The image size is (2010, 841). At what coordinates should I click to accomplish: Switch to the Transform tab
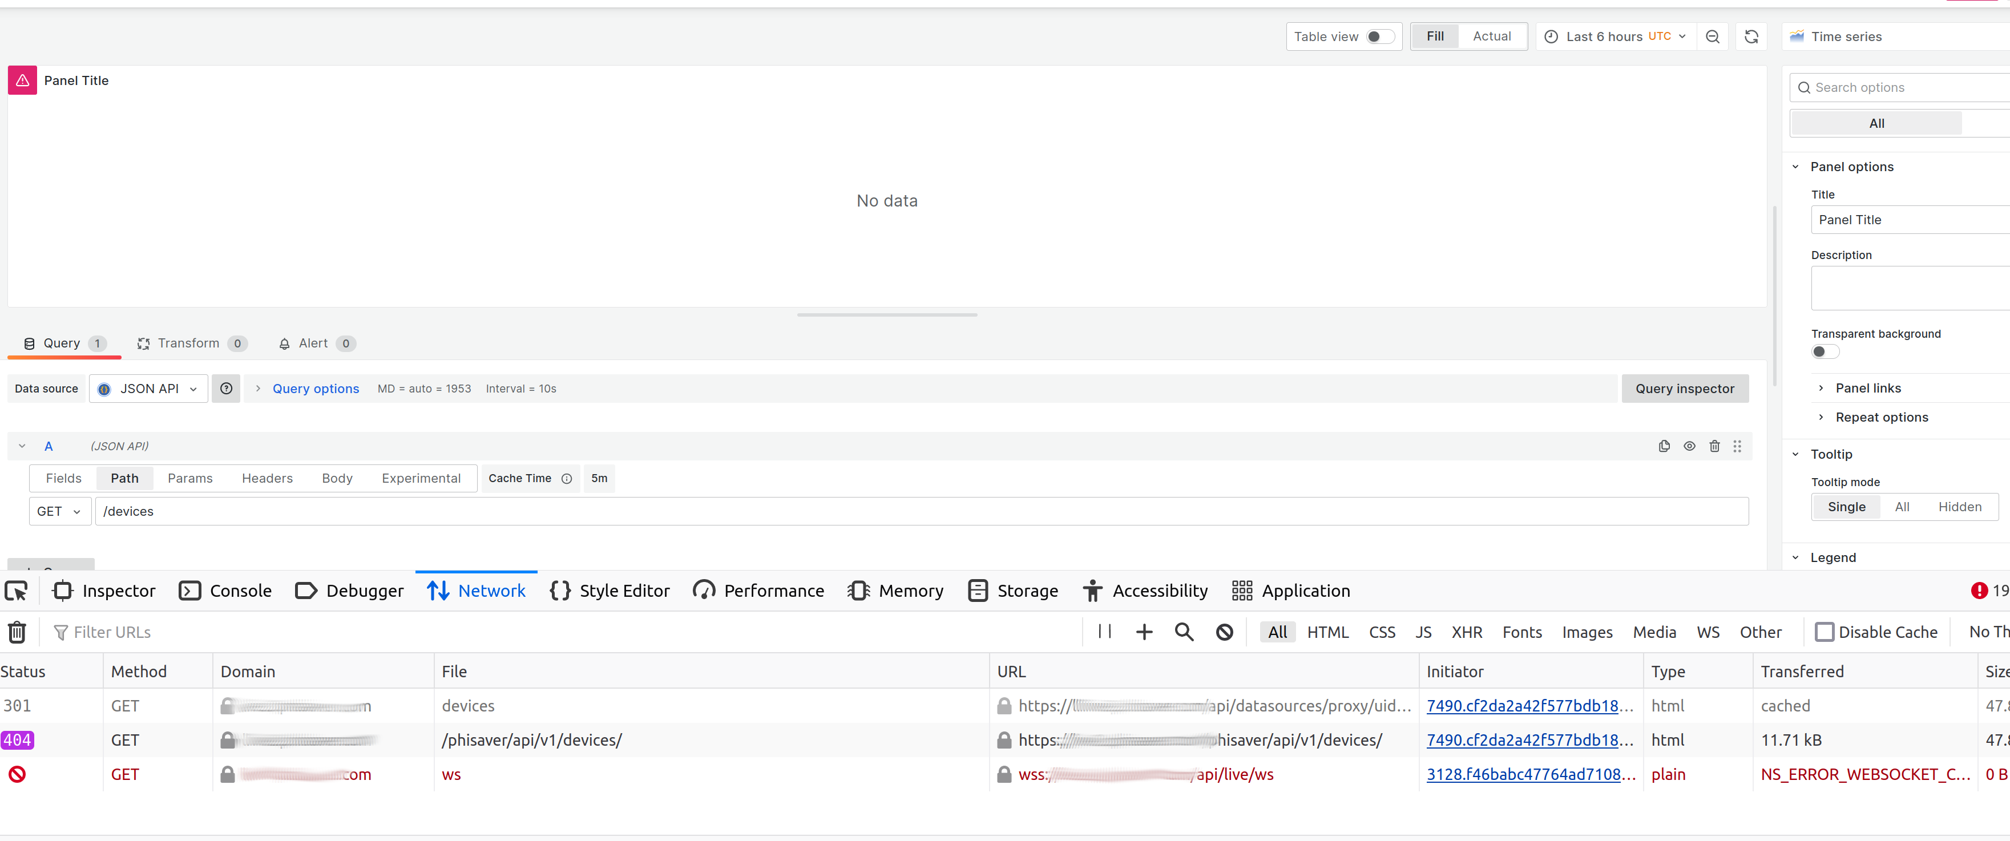(x=188, y=343)
